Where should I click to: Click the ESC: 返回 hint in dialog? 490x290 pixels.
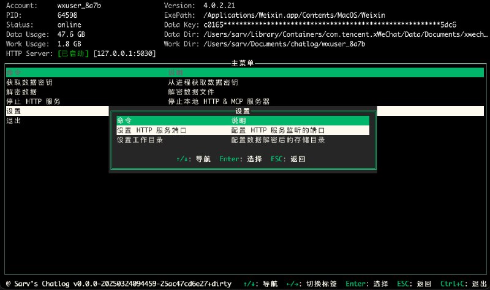pyautogui.click(x=288, y=159)
